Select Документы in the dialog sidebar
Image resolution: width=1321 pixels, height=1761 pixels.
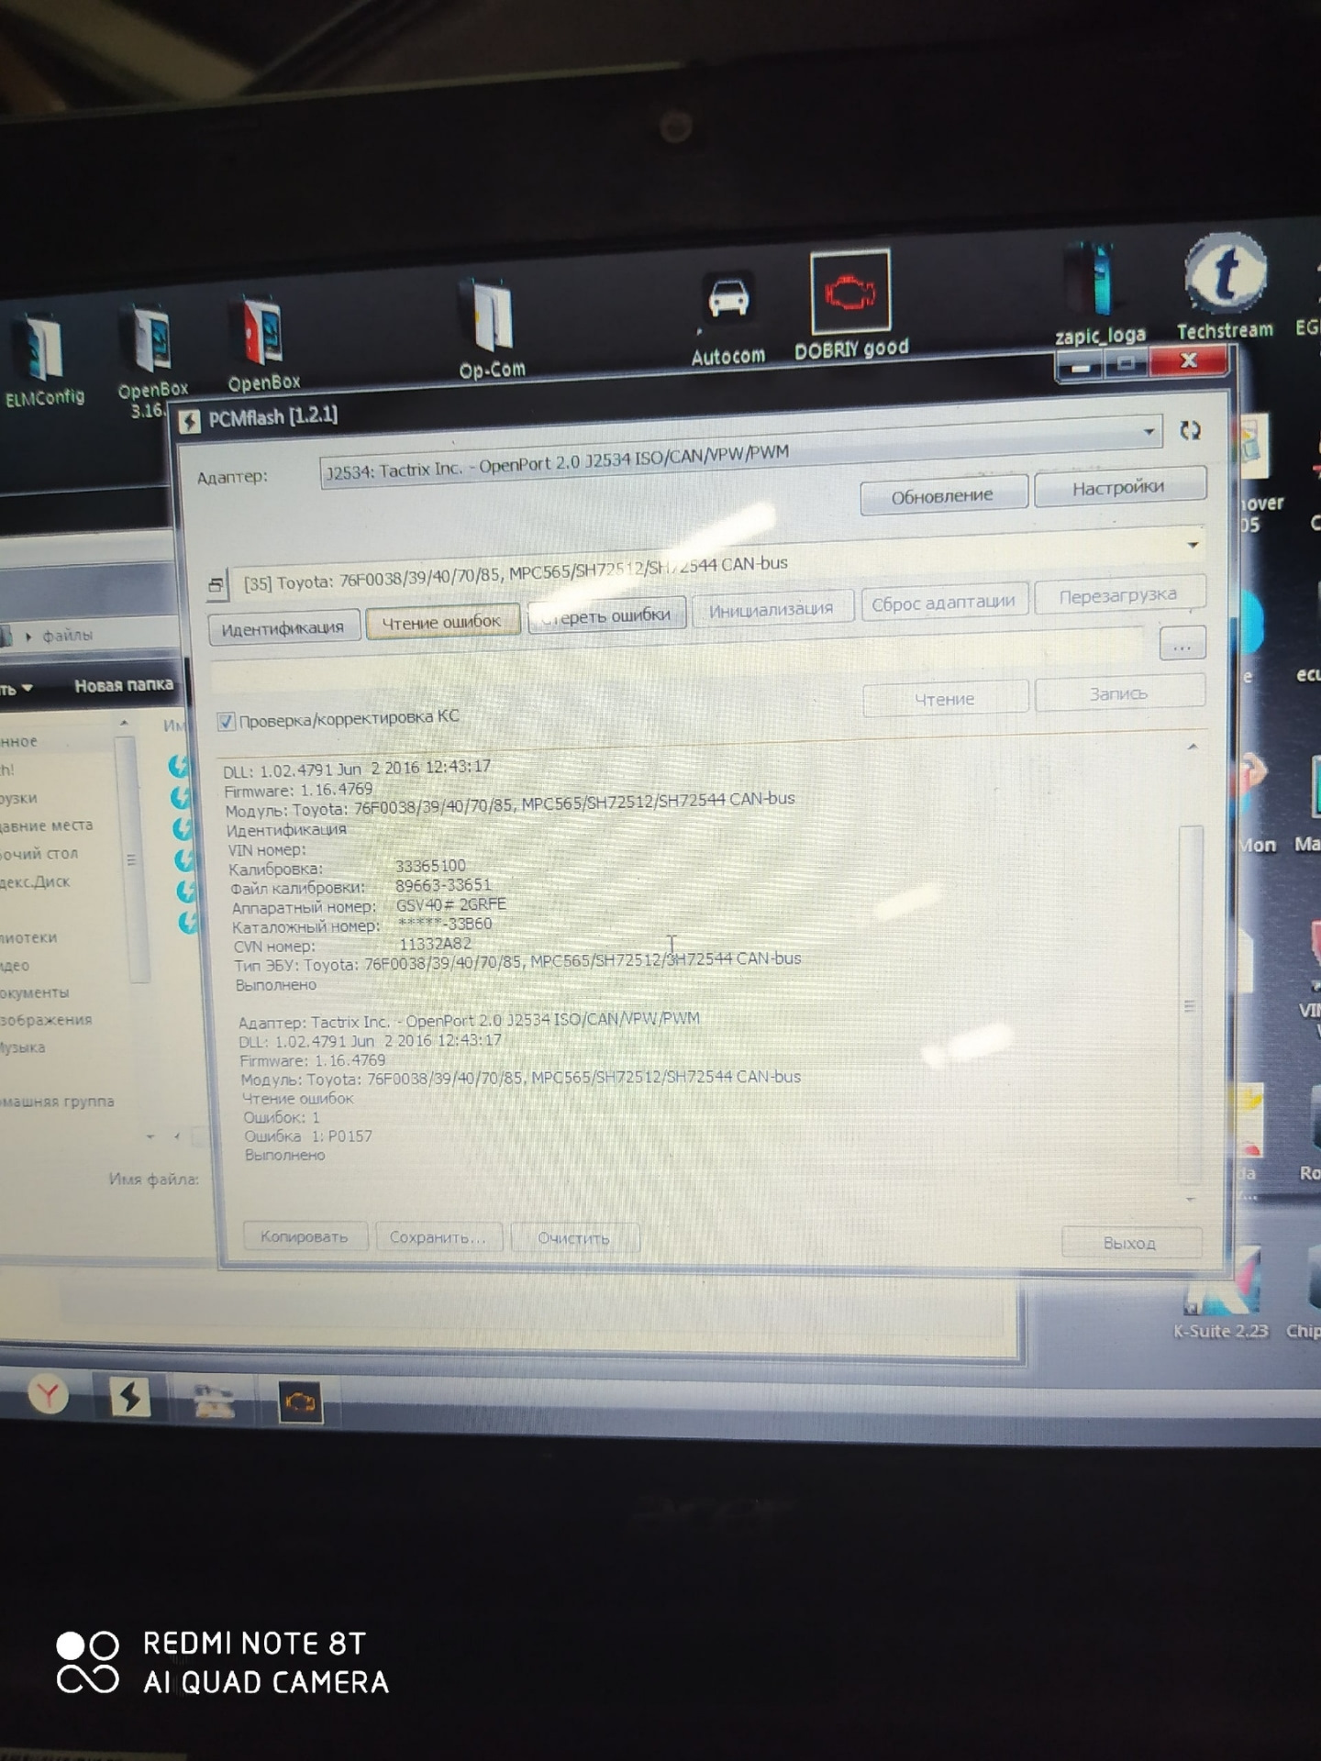[34, 992]
